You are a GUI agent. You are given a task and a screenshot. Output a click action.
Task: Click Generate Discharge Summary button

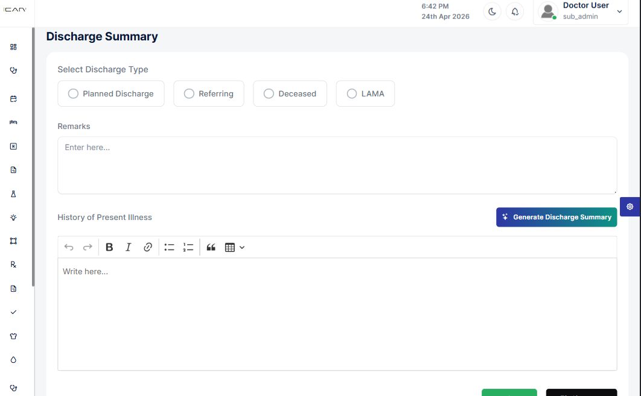coord(556,217)
